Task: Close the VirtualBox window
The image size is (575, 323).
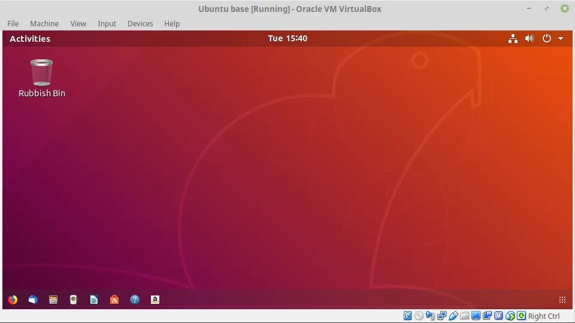Action: (x=565, y=8)
